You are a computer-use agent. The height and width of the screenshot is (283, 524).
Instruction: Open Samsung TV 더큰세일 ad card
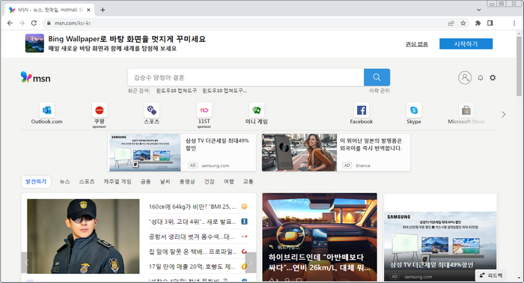click(183, 153)
